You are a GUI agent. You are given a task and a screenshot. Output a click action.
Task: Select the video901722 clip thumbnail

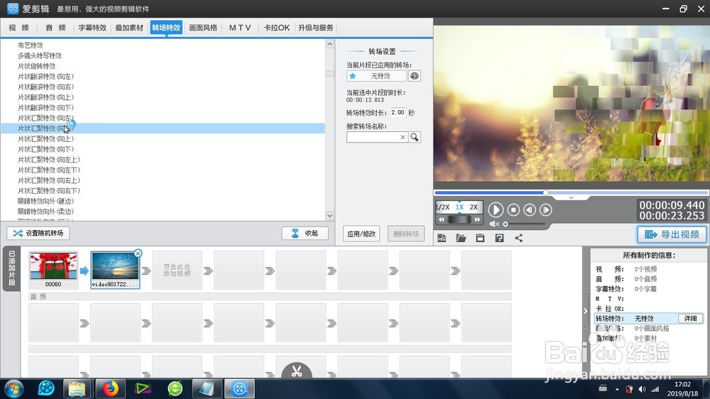(x=115, y=270)
